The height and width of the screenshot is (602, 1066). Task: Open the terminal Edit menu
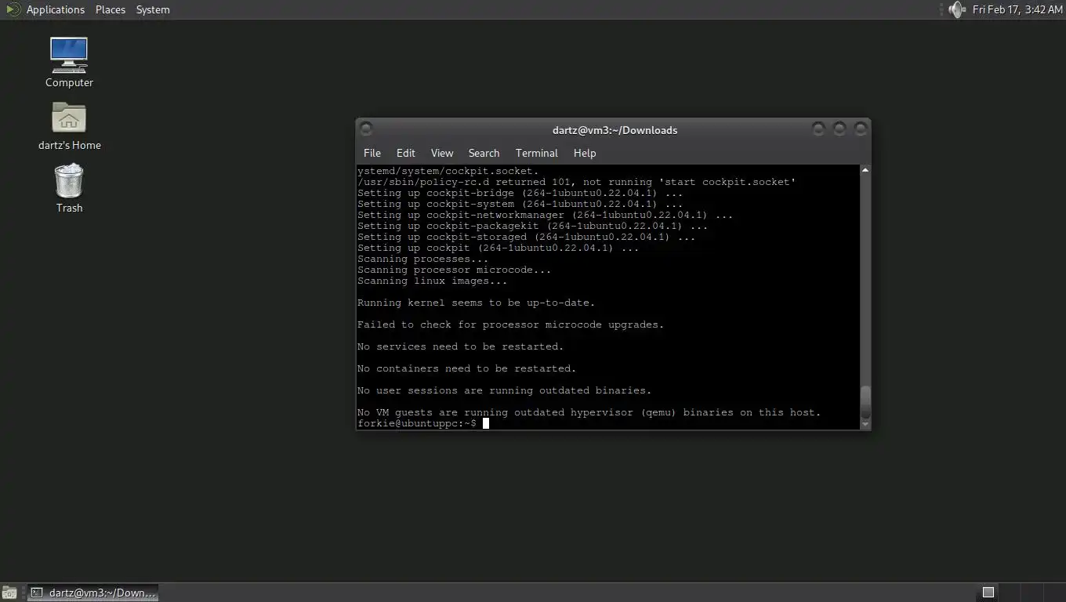click(406, 153)
